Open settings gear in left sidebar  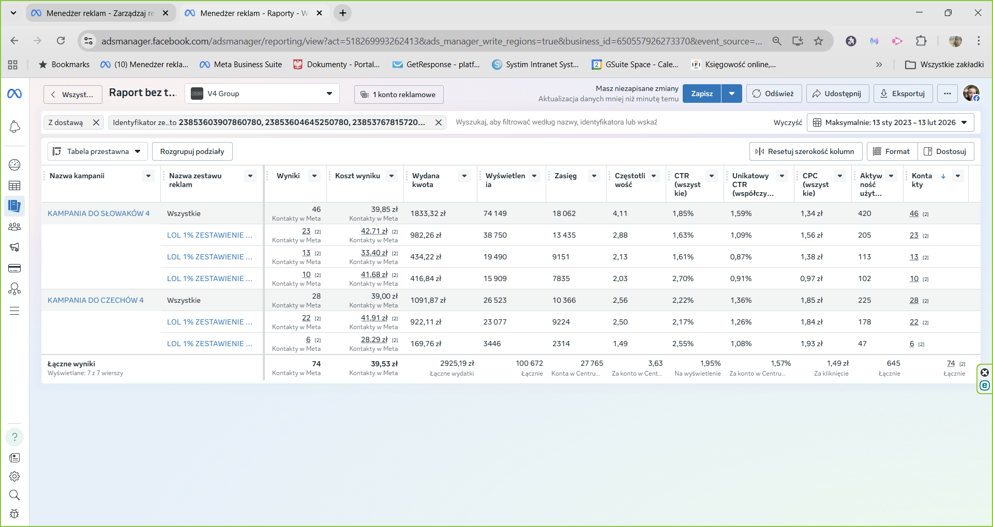[x=14, y=476]
